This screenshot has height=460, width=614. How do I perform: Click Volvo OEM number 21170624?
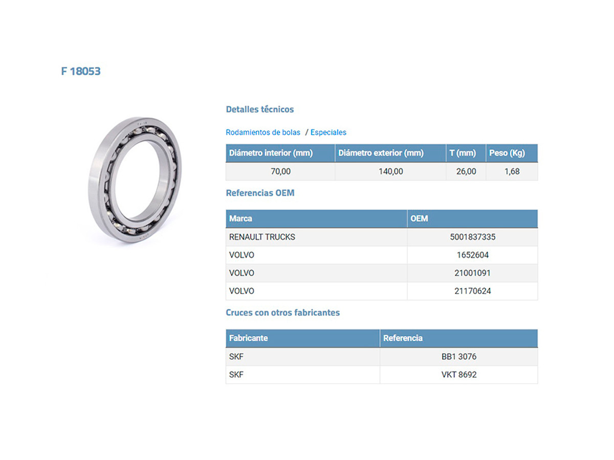(473, 291)
